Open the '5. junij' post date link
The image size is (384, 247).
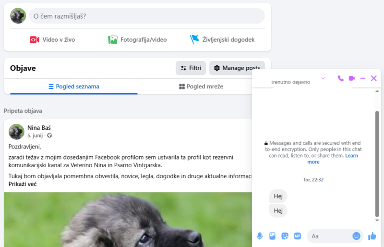tap(35, 136)
